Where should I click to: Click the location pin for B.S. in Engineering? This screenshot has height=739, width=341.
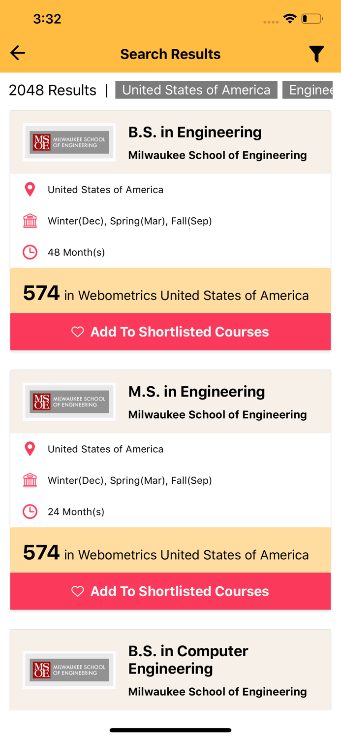(x=30, y=189)
